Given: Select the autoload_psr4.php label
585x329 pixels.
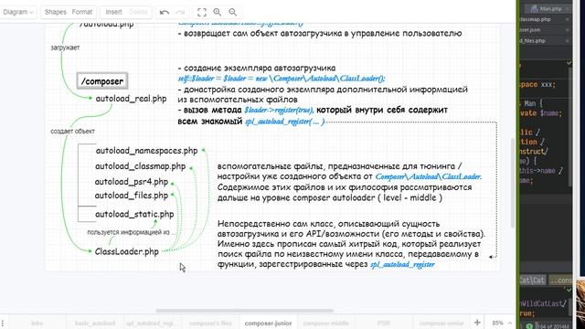Looking at the screenshot, I should (132, 182).
